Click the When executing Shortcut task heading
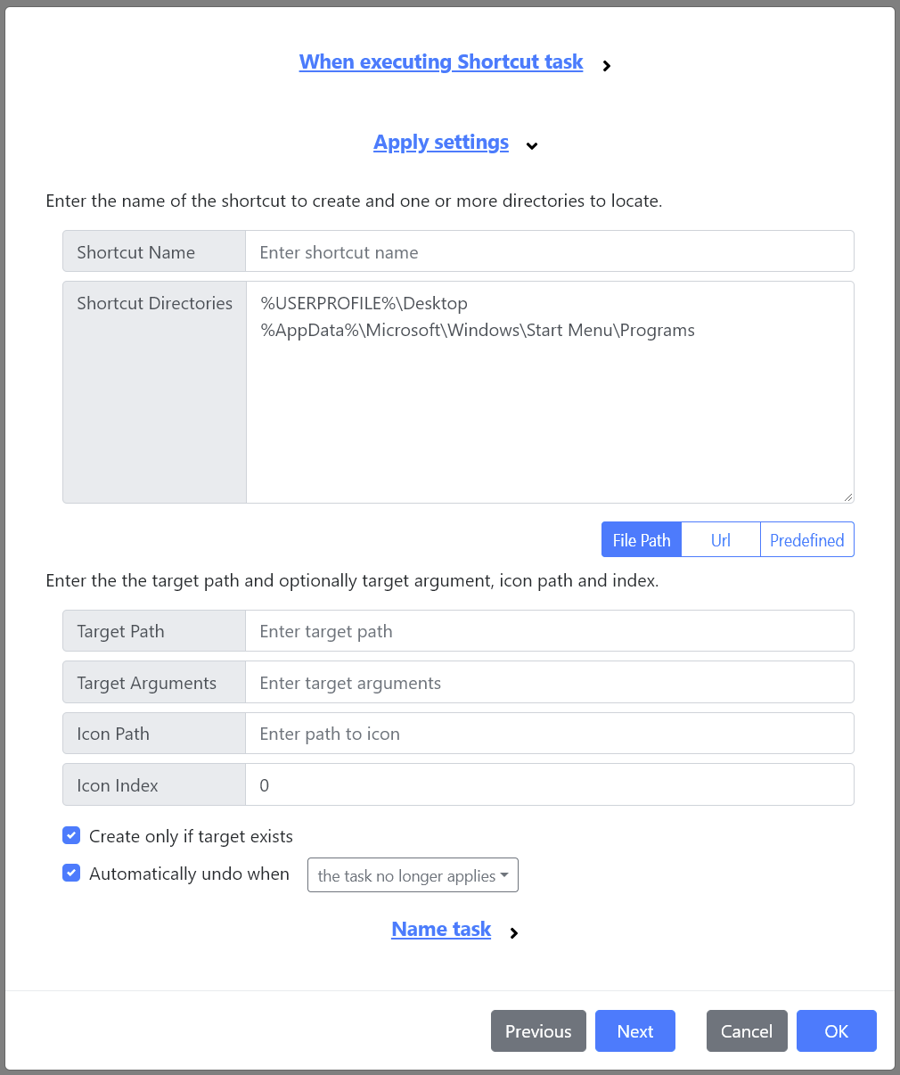The height and width of the screenshot is (1075, 900). (440, 62)
